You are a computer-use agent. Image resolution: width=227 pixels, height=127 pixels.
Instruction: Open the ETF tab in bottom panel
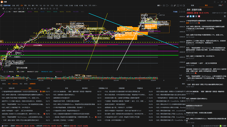tap(176, 88)
